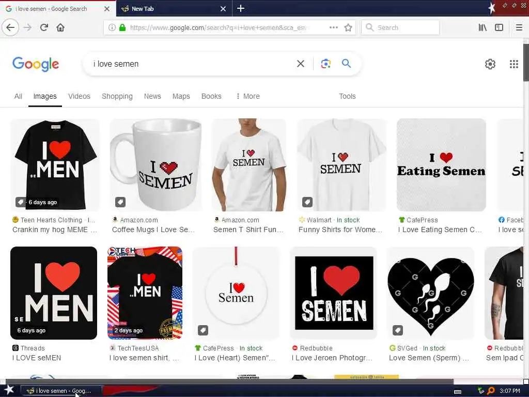Click the green padlock security icon
Image resolution: width=529 pixels, height=397 pixels.
[122, 27]
